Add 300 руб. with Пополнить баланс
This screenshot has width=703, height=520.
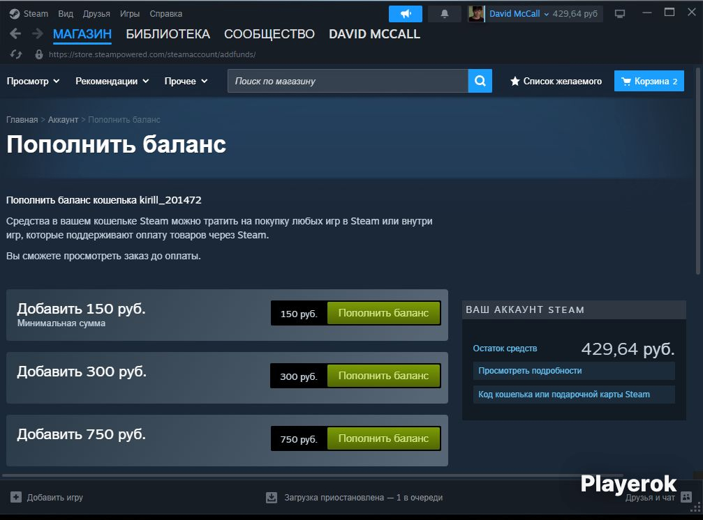click(x=383, y=376)
